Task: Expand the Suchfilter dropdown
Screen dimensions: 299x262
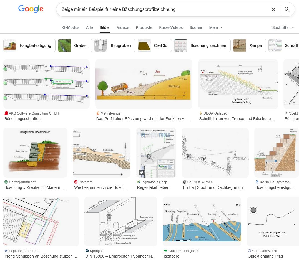Action: [x=283, y=27]
